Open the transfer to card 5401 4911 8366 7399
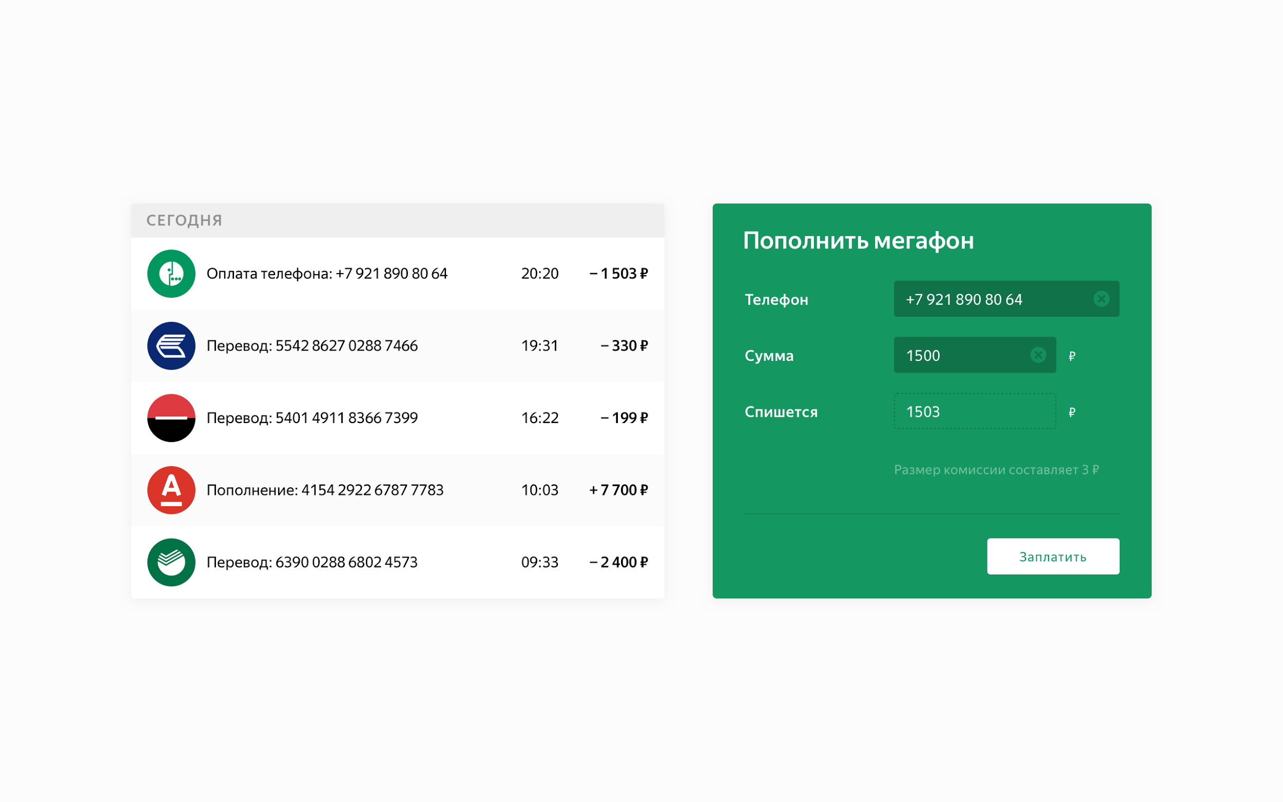Image resolution: width=1283 pixels, height=802 pixels. coord(312,418)
